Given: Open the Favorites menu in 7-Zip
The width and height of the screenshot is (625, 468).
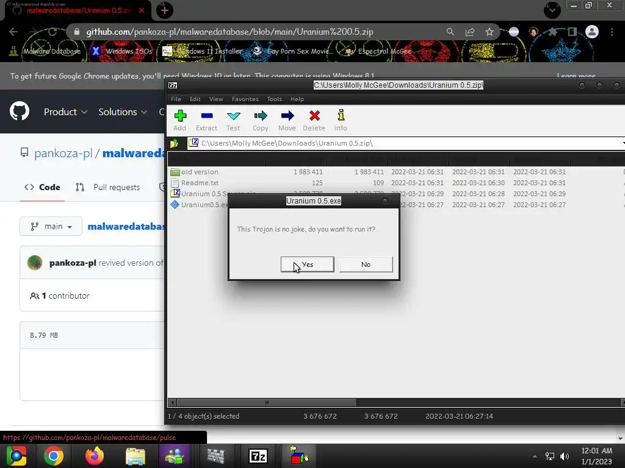Looking at the screenshot, I should point(245,99).
